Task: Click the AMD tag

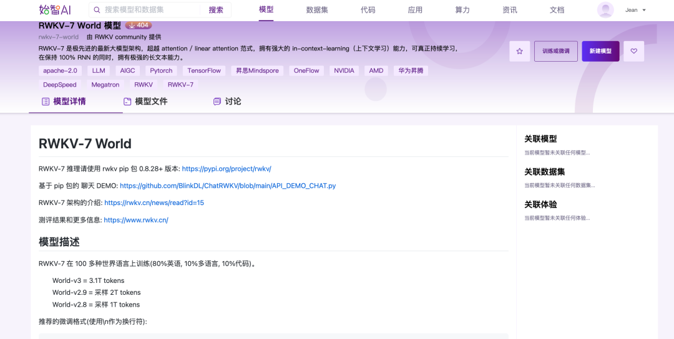Action: (x=376, y=71)
